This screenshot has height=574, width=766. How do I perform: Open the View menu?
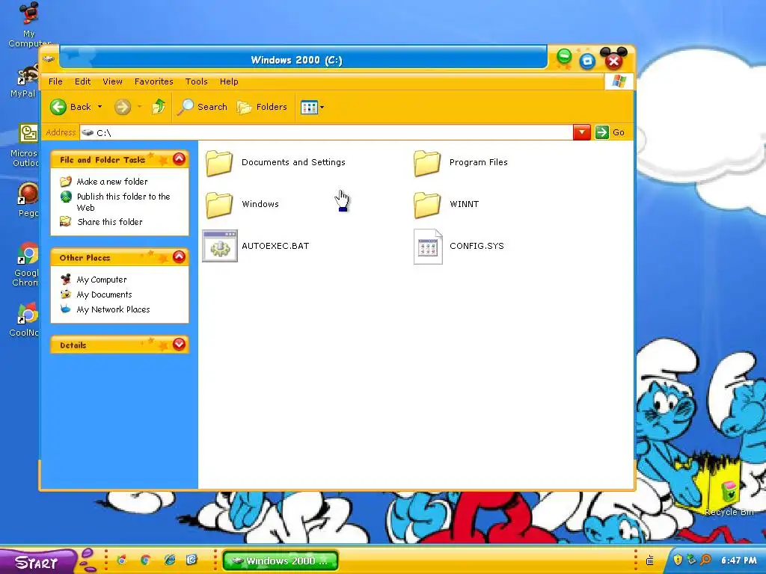[112, 81]
